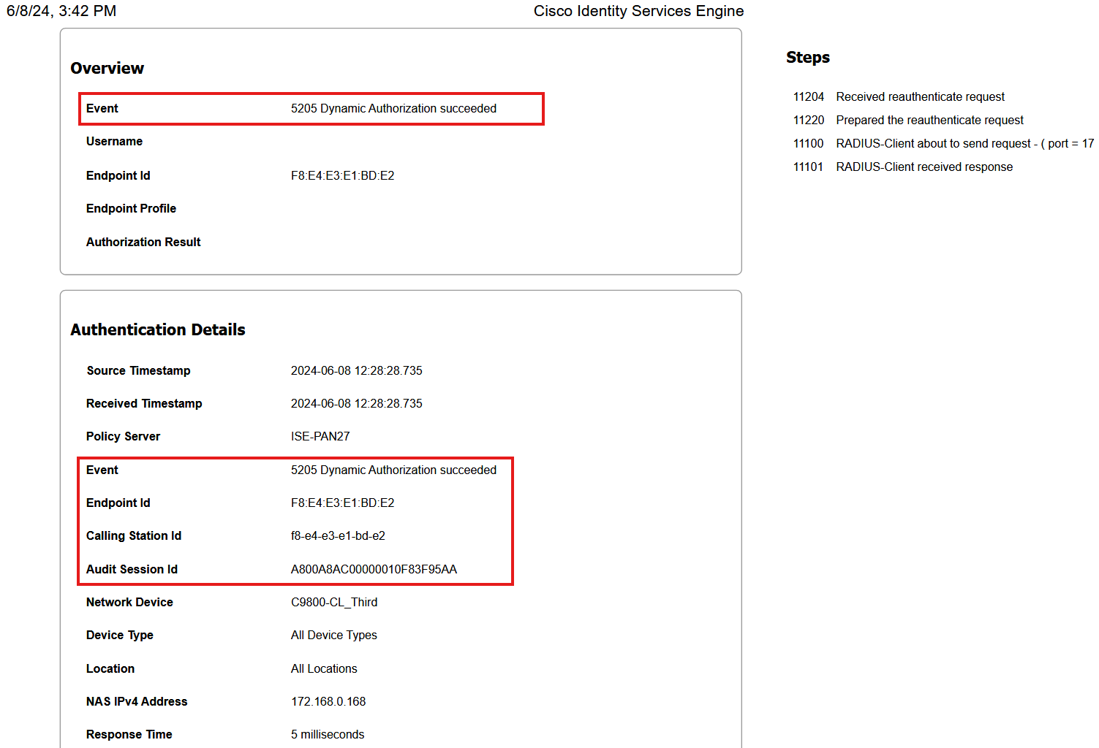Screen dimensions: 1099x748
Task: Click the Endpoint Profile label
Action: tap(131, 209)
